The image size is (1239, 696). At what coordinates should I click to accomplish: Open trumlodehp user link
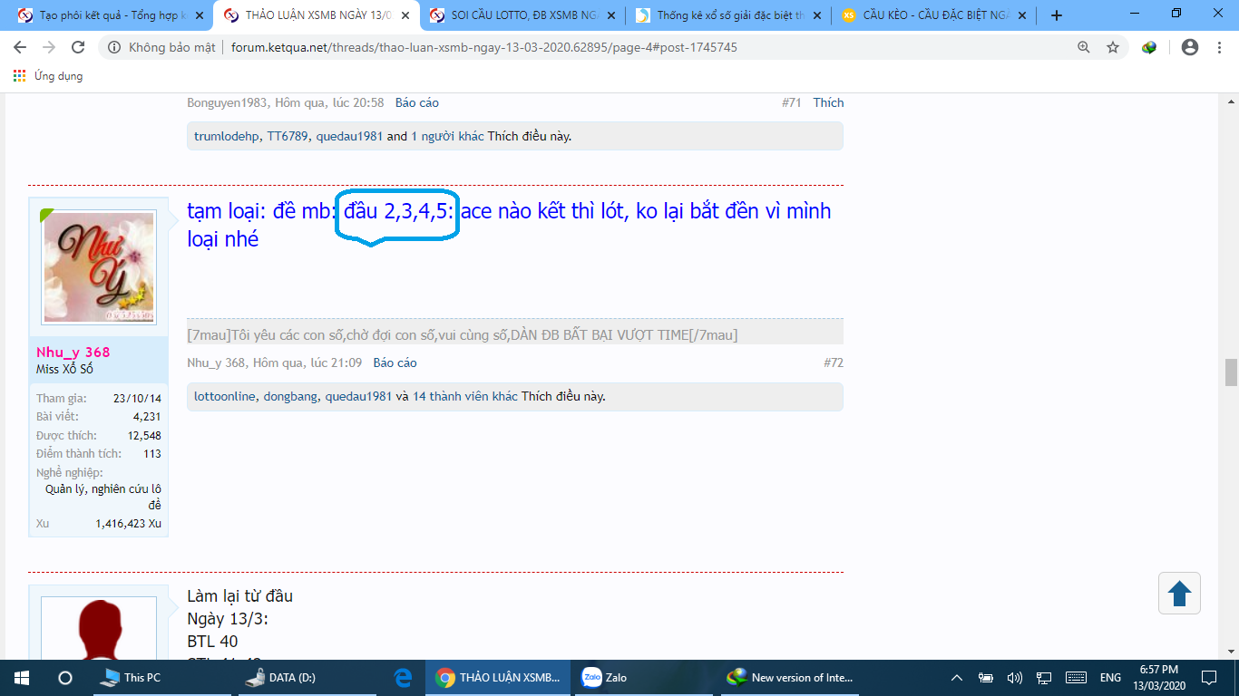click(227, 137)
